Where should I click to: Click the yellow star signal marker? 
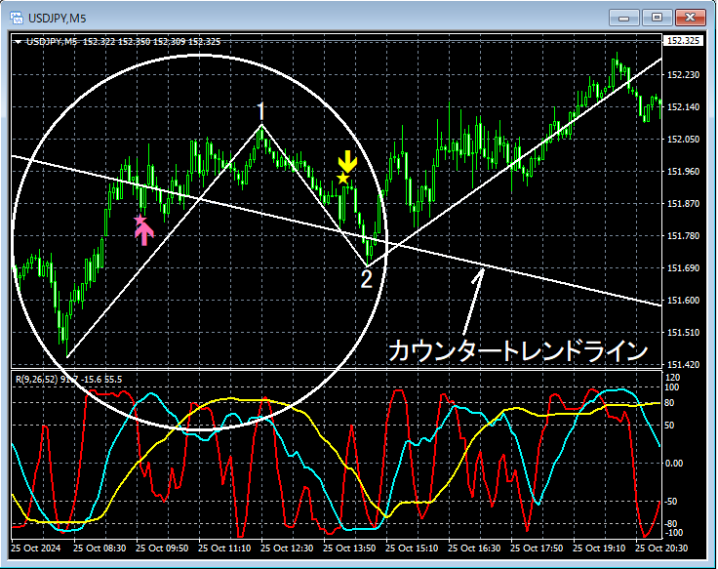point(343,178)
